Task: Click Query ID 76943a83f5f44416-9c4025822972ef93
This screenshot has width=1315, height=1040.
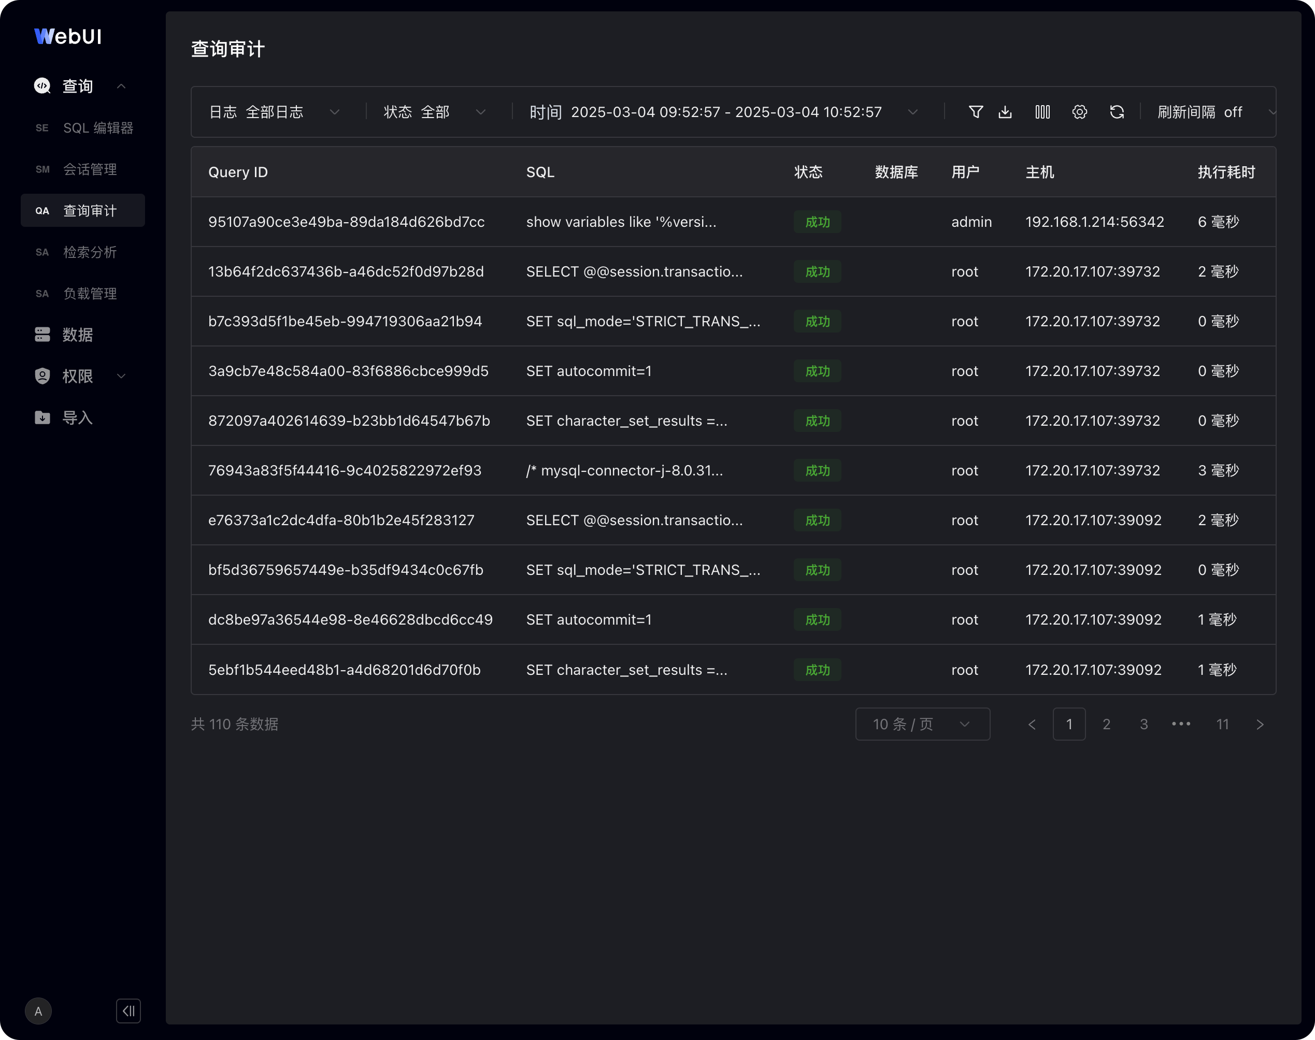Action: (x=344, y=471)
